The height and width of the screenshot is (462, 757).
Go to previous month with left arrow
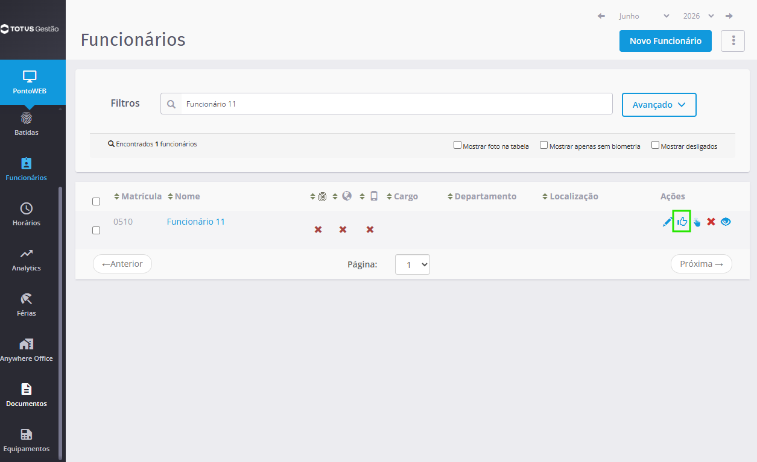(601, 16)
